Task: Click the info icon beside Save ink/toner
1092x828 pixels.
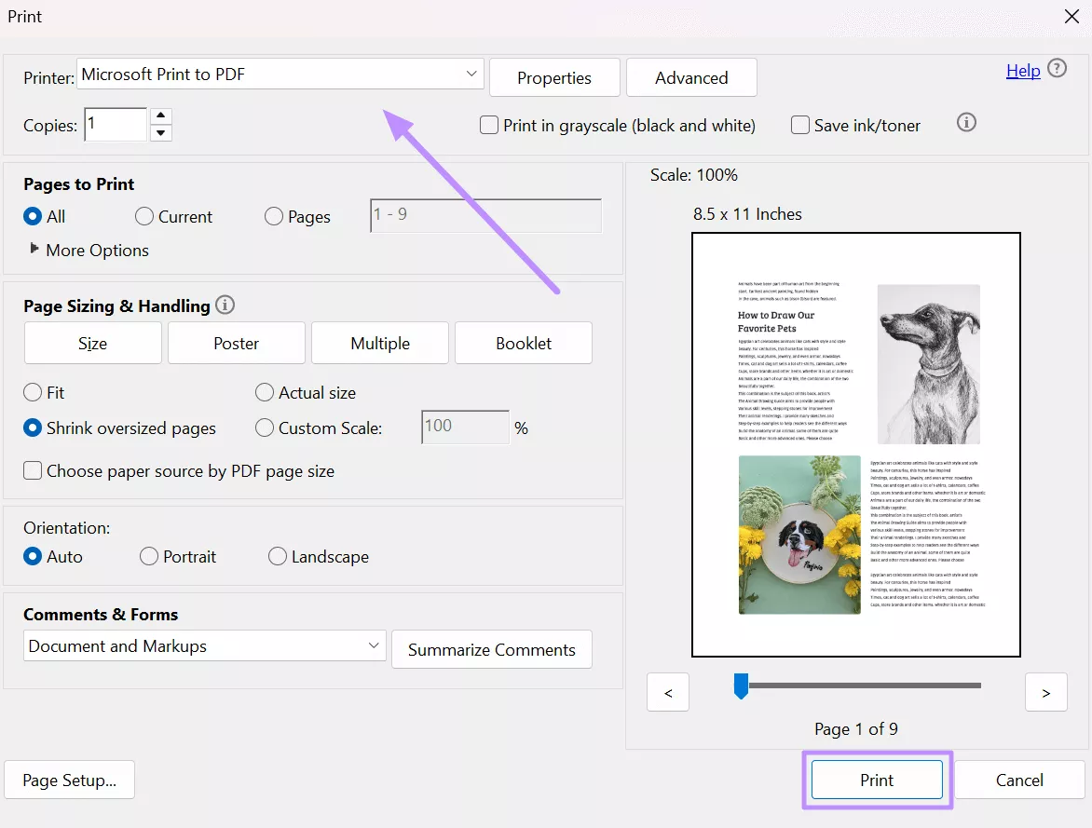Action: 966,122
